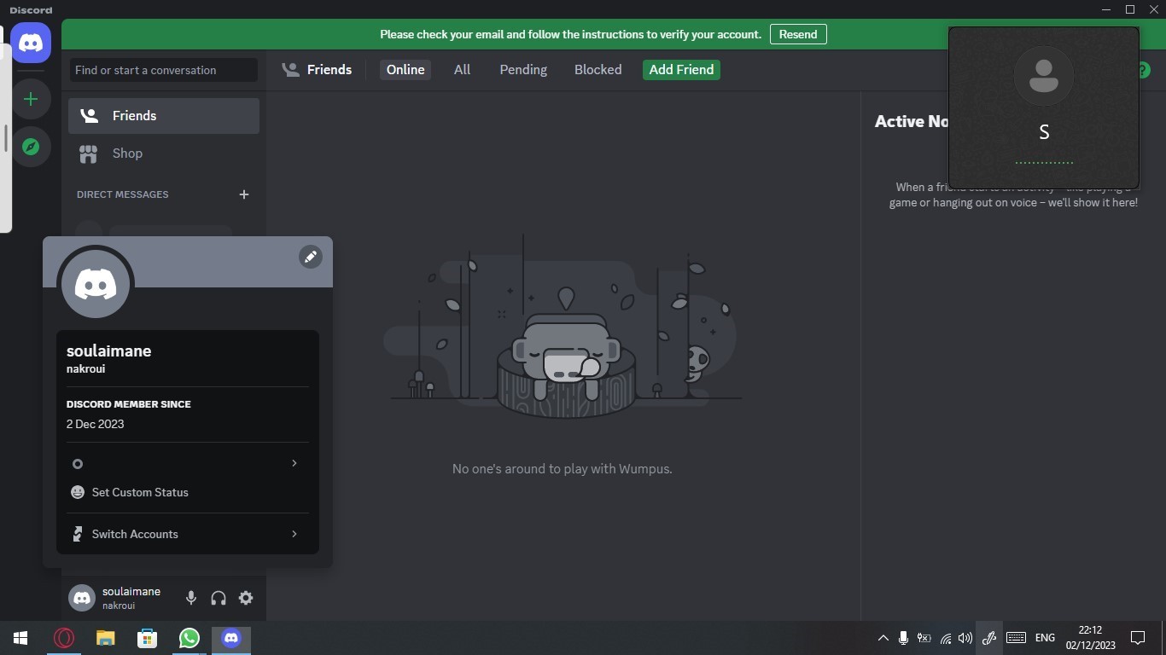Switch to All friends tab
Screen dimensions: 1166x655
click(x=462, y=70)
